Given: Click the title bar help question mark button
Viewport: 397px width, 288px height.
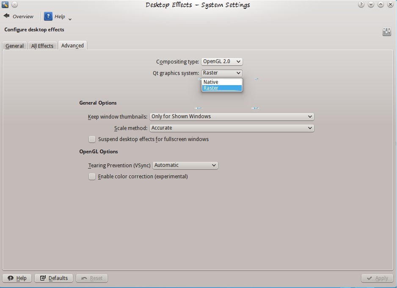Looking at the screenshot, I should tap(361, 5).
